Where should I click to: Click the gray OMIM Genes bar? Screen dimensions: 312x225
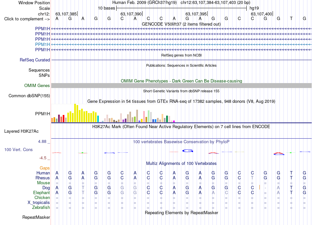click(181, 85)
